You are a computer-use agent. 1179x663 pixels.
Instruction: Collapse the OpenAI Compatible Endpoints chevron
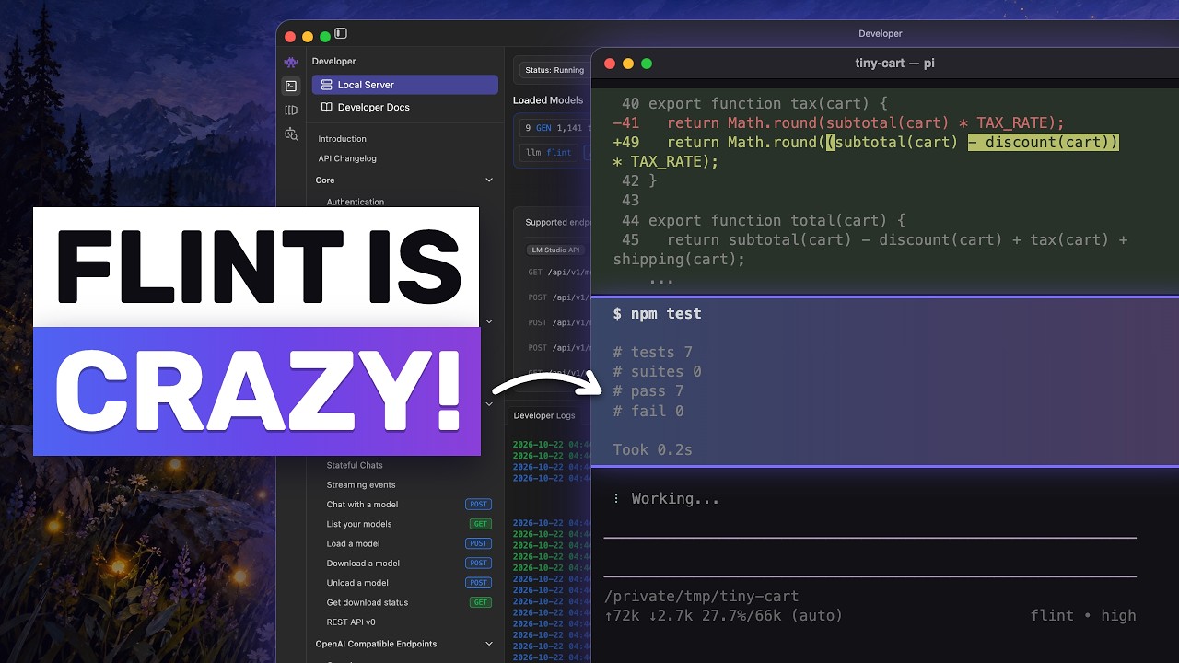click(489, 644)
